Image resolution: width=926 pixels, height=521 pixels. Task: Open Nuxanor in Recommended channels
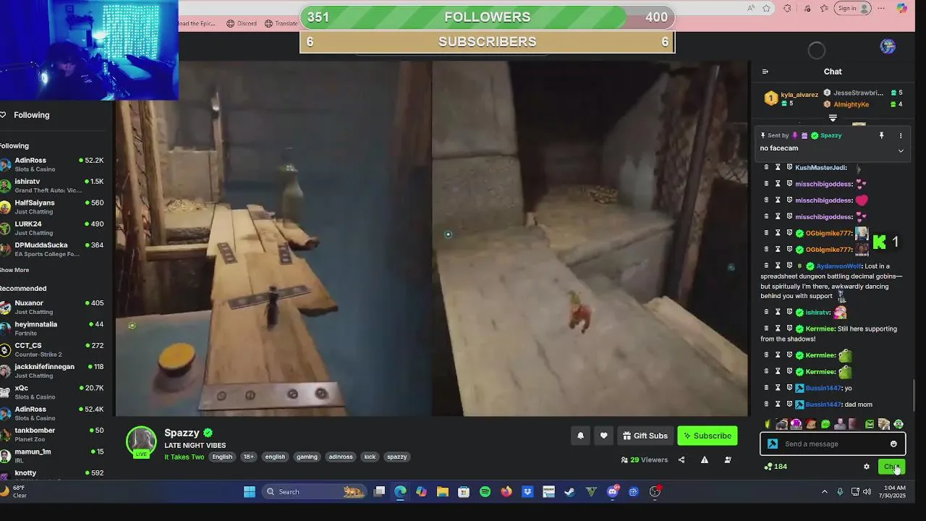click(52, 307)
